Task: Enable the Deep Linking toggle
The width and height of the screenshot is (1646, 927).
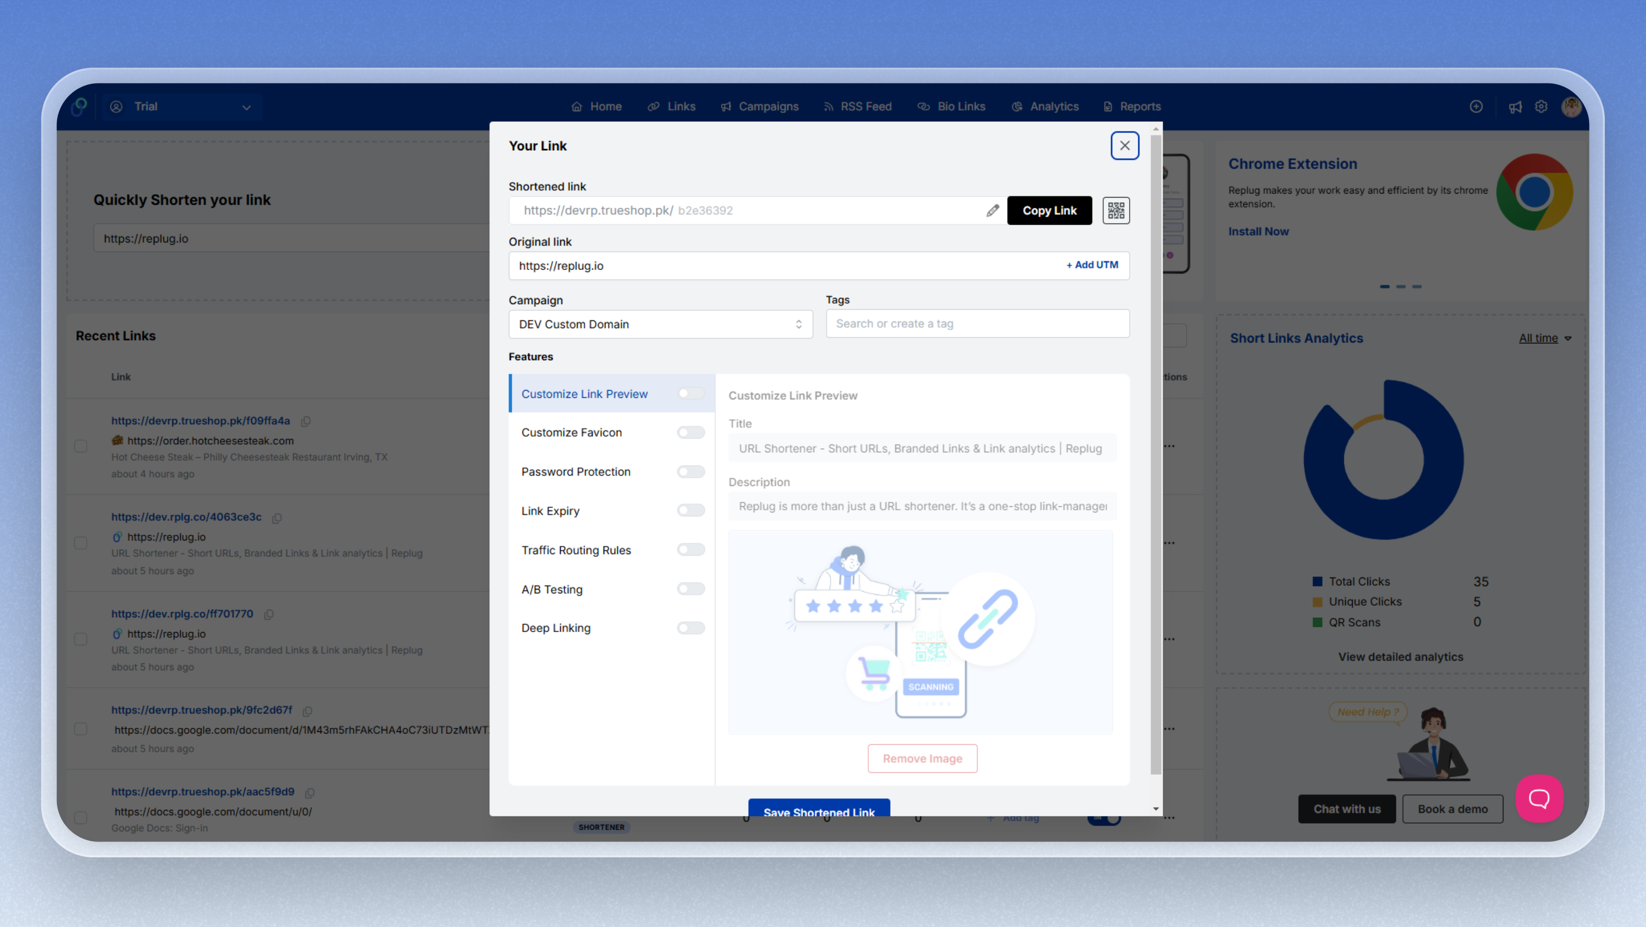Action: 691,628
